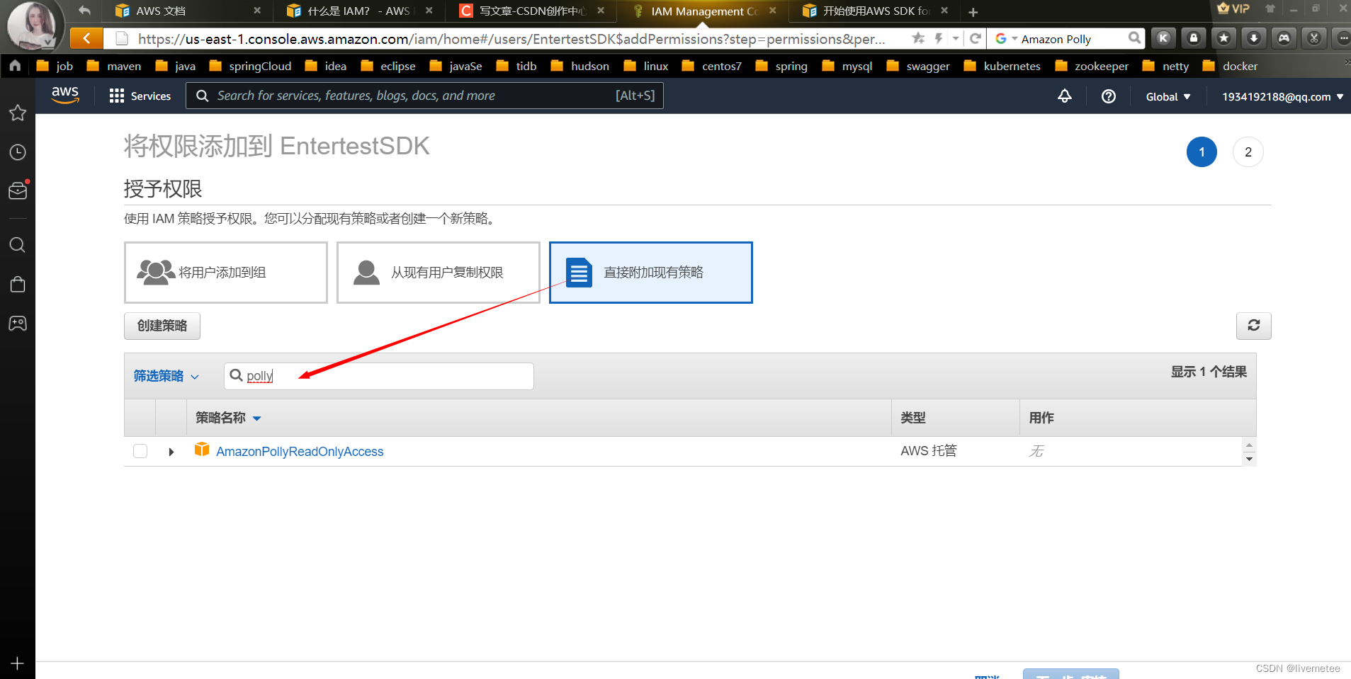This screenshot has width=1351, height=679.
Task: Click the undo arrow in title bar
Action: pos(85,11)
